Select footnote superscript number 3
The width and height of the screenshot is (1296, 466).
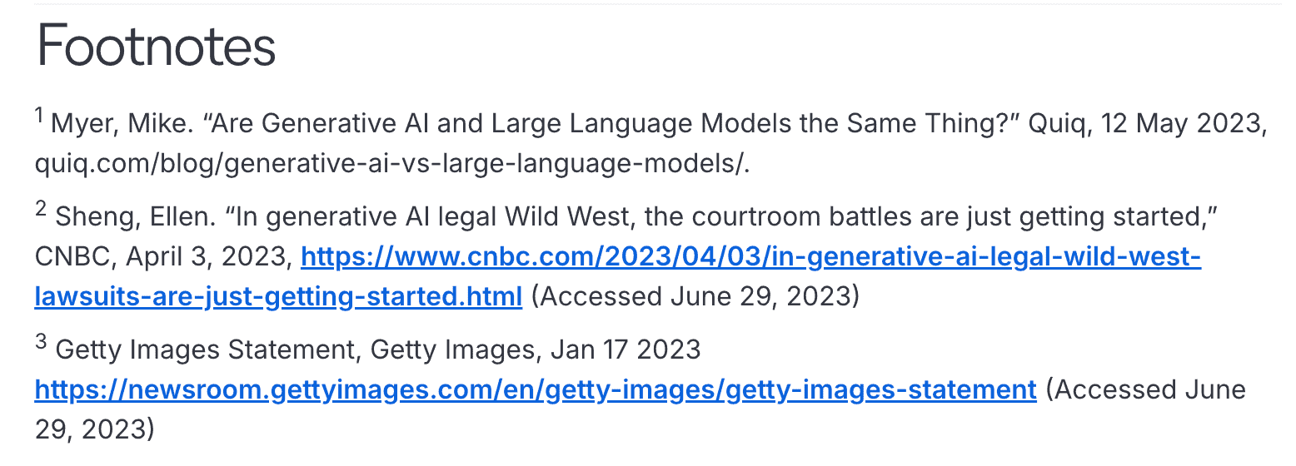pos(40,342)
